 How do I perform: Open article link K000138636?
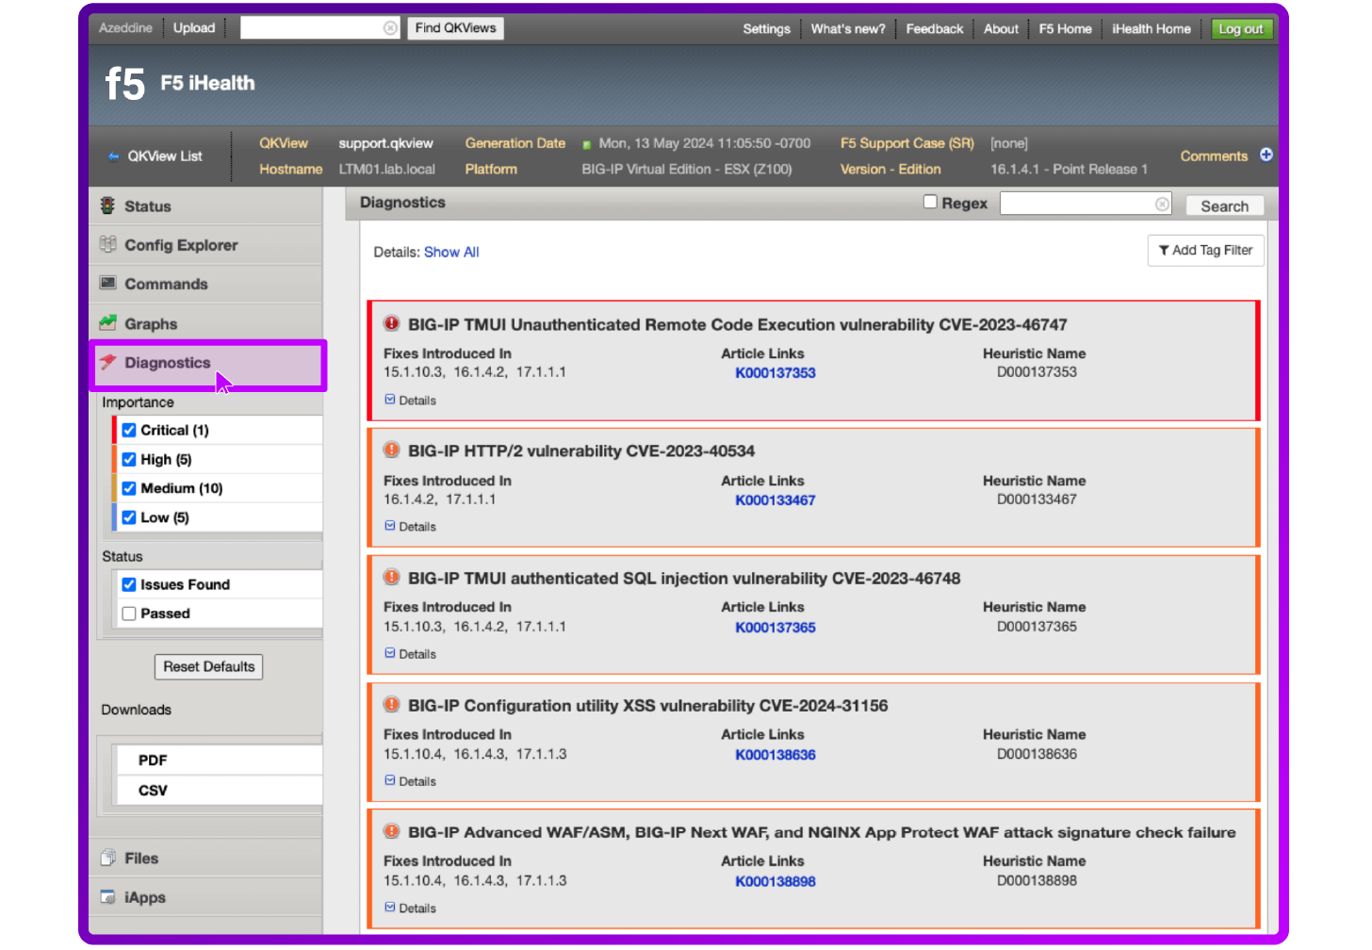coord(776,755)
